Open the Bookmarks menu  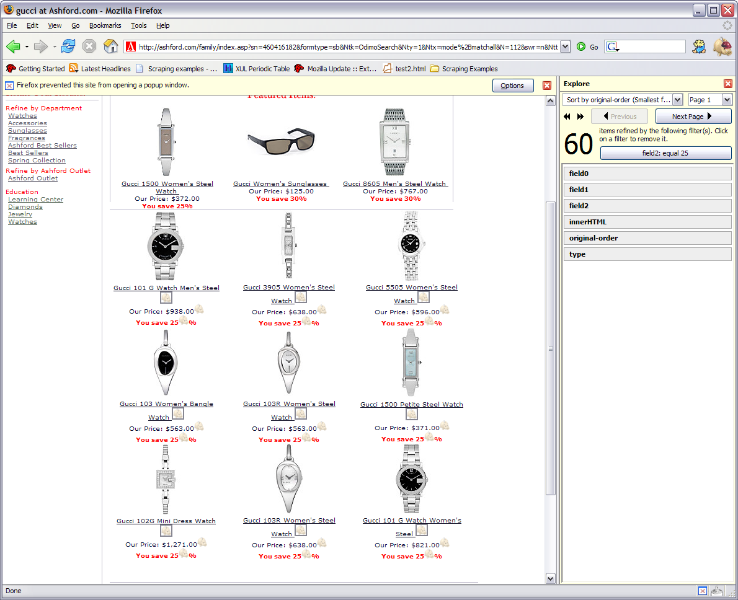tap(105, 25)
